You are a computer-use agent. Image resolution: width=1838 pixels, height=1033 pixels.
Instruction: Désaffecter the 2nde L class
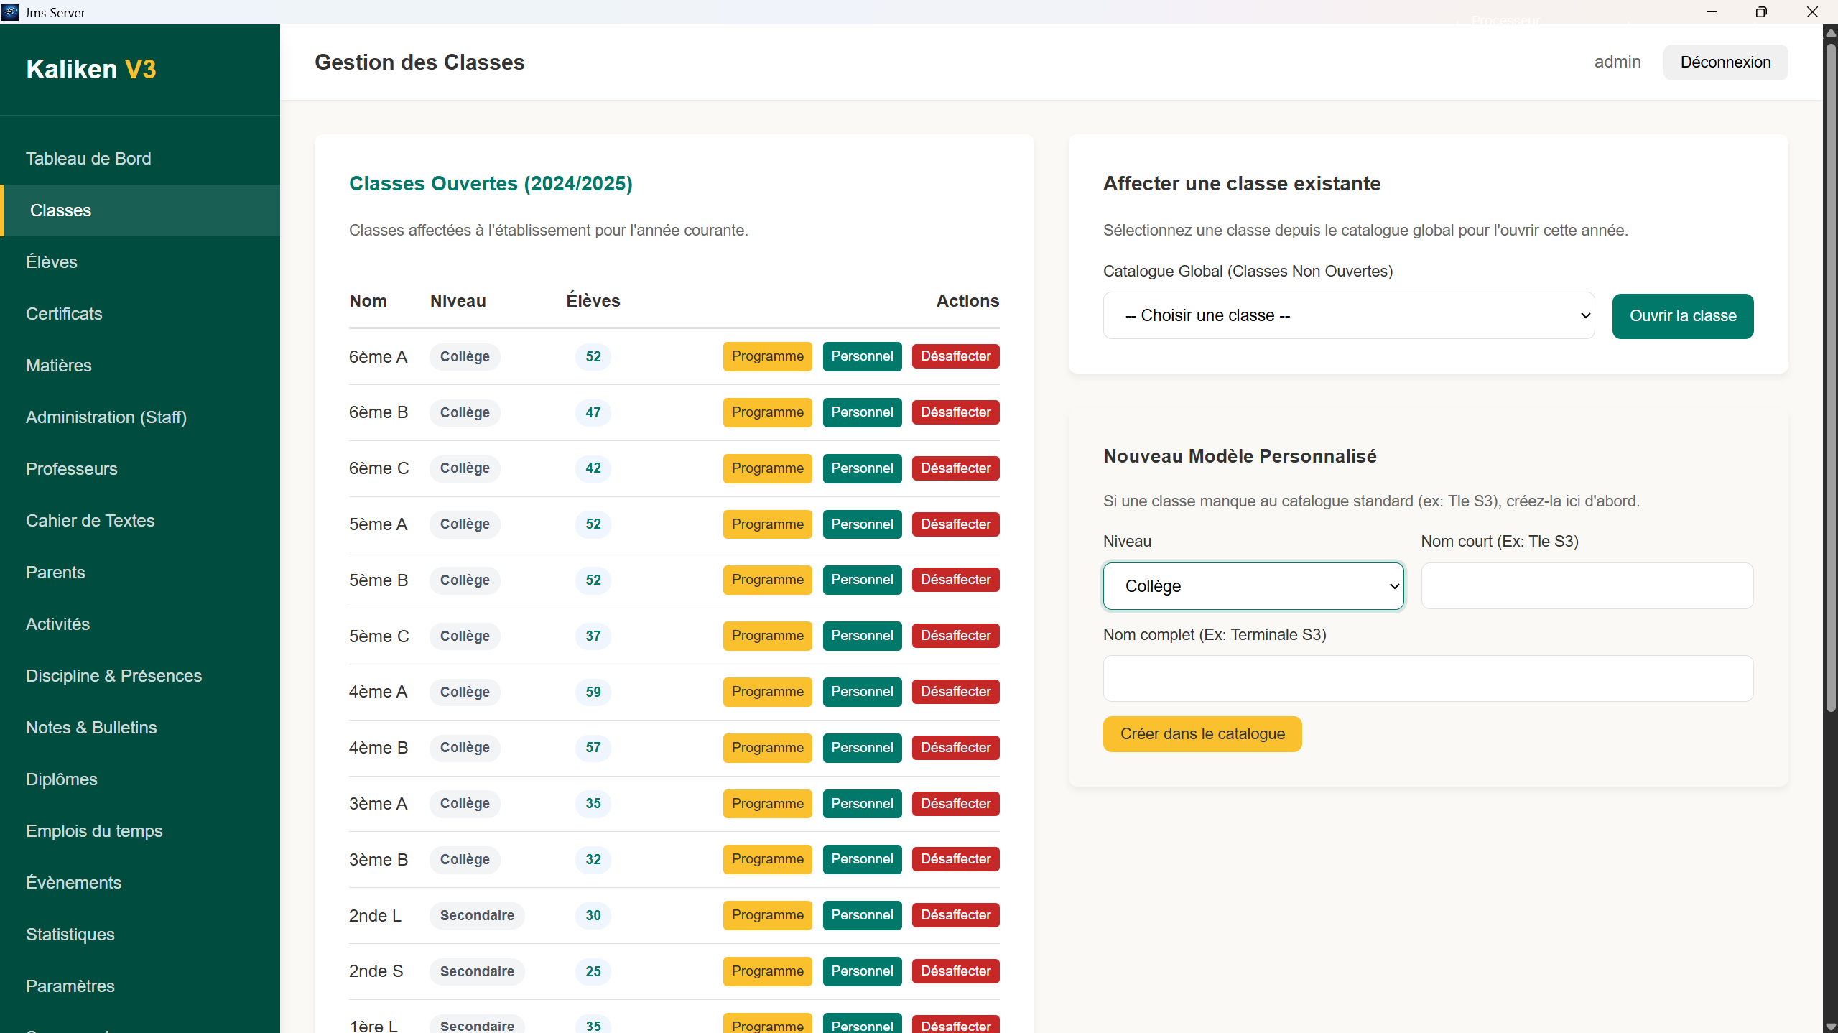[955, 914]
